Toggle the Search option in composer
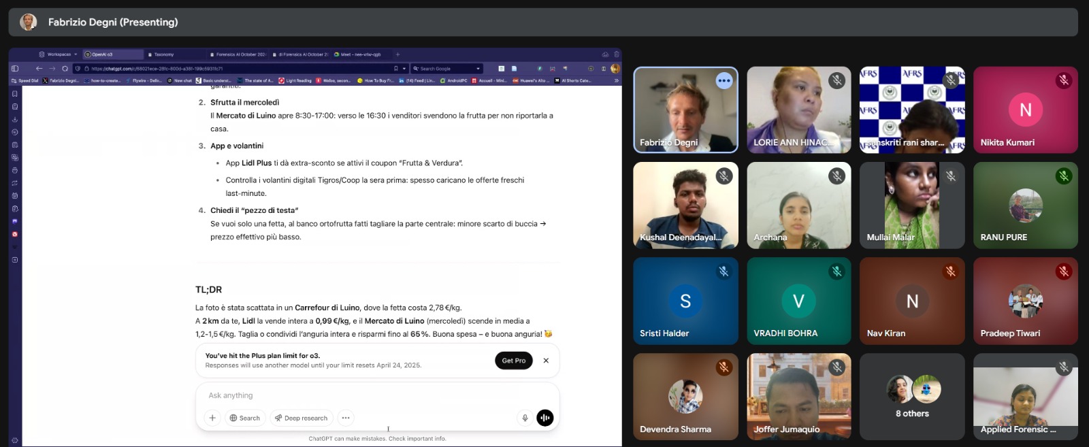 coord(245,418)
